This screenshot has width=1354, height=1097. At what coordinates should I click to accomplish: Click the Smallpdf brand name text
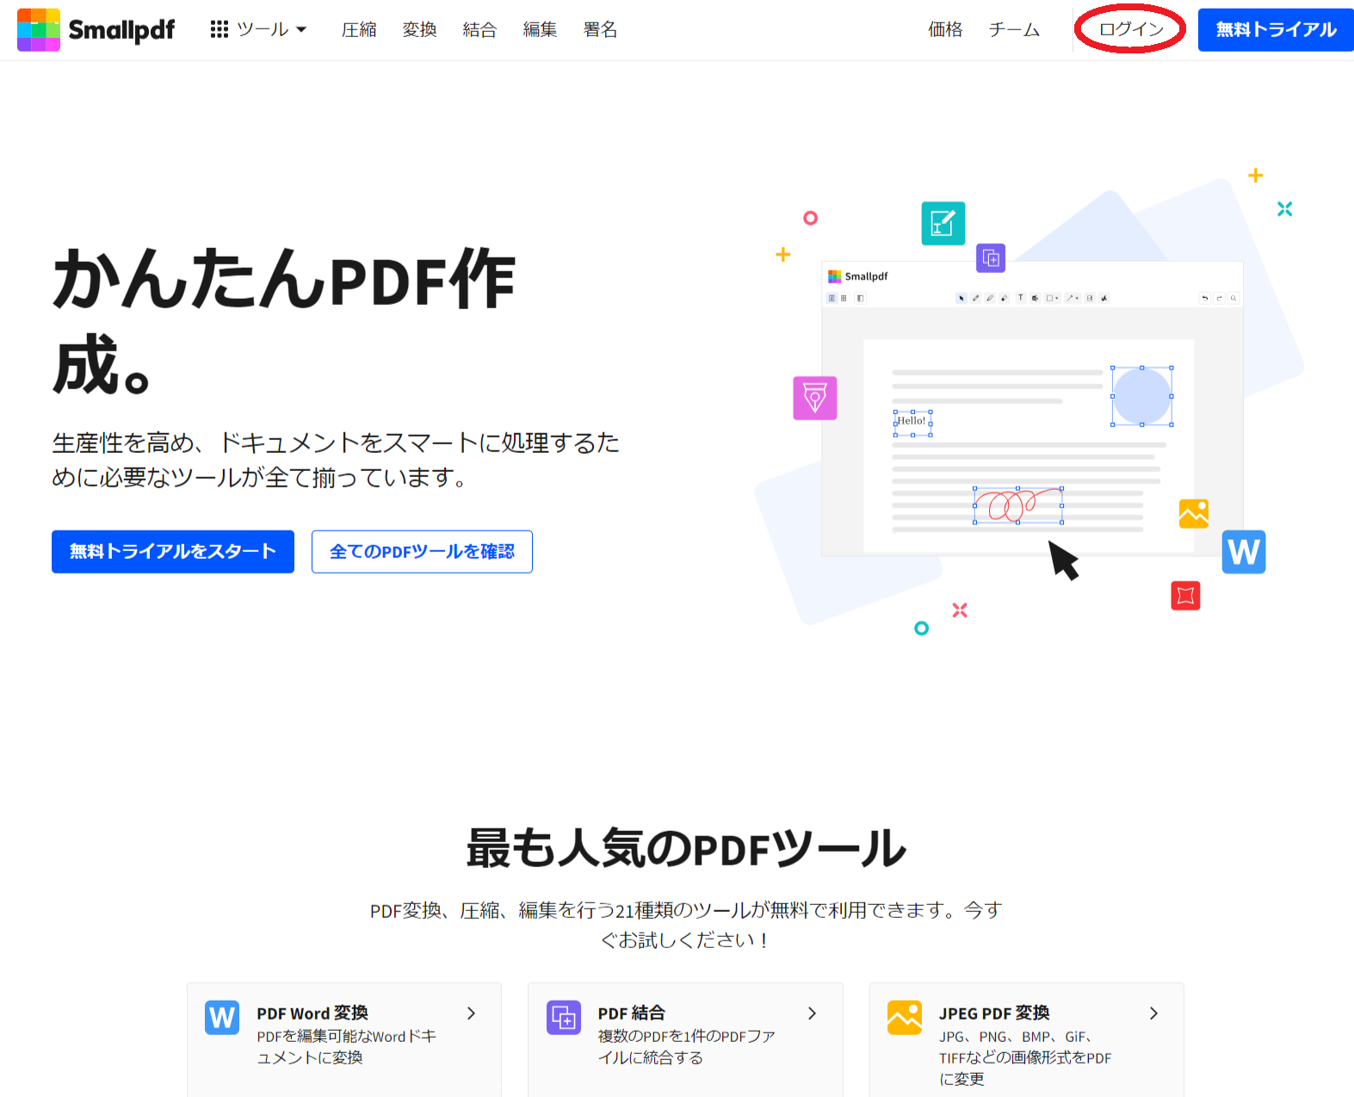[x=121, y=30]
